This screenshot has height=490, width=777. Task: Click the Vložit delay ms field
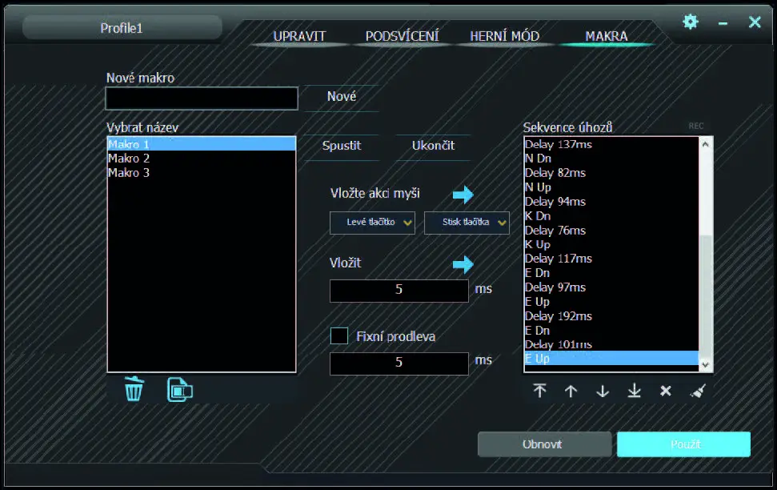[399, 291]
